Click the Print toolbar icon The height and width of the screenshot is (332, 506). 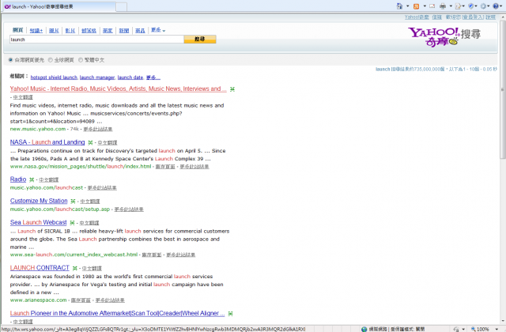click(x=443, y=6)
